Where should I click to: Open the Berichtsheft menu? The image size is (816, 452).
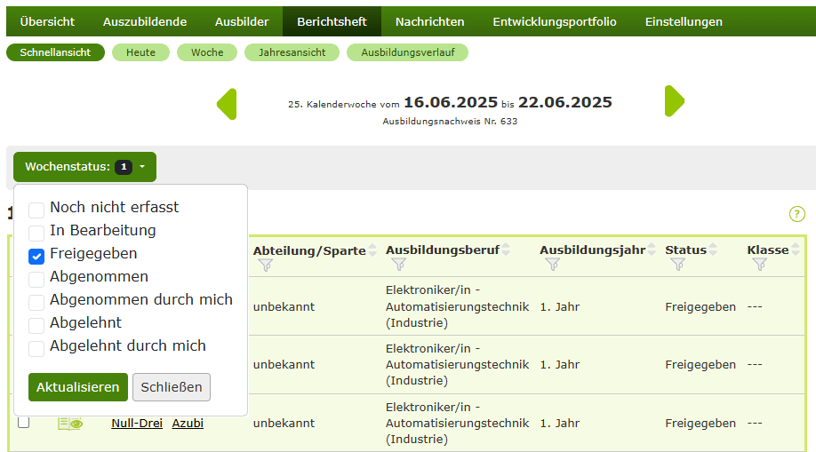pyautogui.click(x=332, y=22)
